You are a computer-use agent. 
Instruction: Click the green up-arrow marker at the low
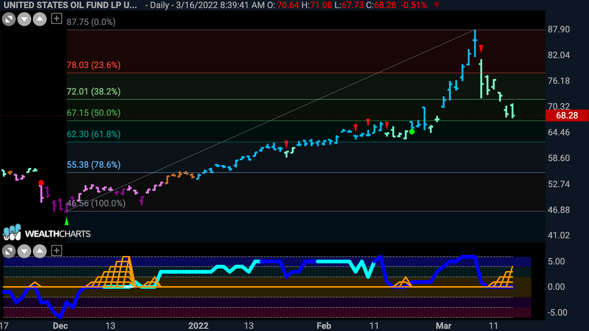(67, 221)
